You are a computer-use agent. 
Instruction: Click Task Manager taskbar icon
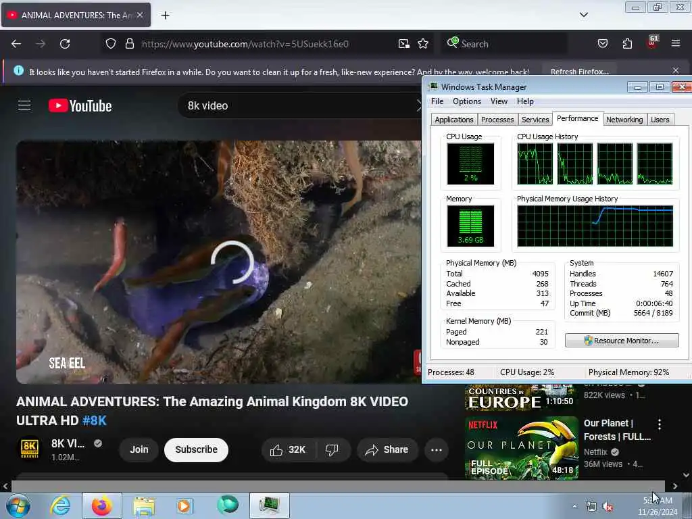(x=269, y=505)
